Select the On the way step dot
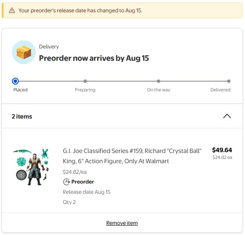This screenshot has height=235, width=245. 159,81
